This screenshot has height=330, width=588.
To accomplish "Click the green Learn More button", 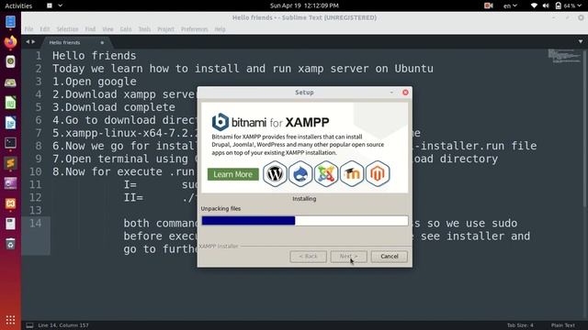I will pyautogui.click(x=232, y=174).
